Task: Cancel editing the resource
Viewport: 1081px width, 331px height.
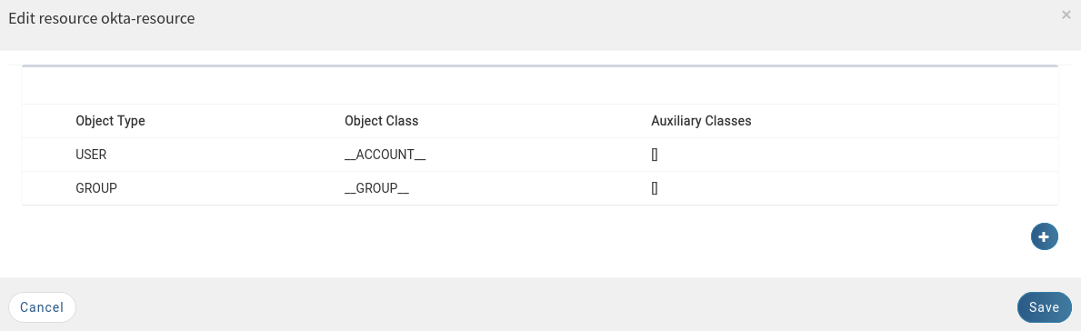Action: pyautogui.click(x=42, y=307)
